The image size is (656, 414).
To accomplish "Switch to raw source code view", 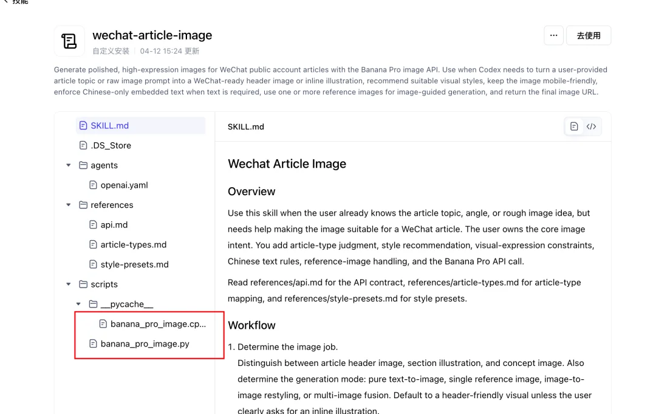I will click(x=591, y=126).
